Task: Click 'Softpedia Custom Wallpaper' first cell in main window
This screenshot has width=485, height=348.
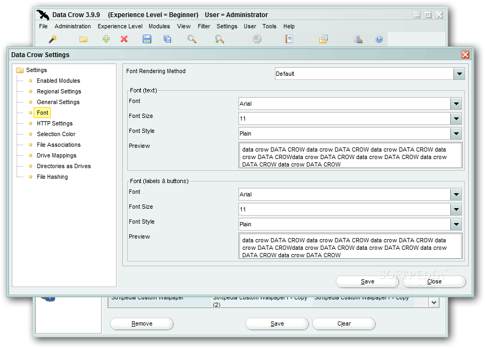Action: tap(160, 301)
